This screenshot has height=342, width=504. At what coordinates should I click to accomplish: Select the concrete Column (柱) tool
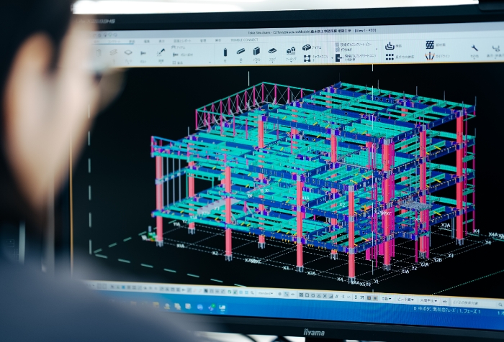[224, 52]
